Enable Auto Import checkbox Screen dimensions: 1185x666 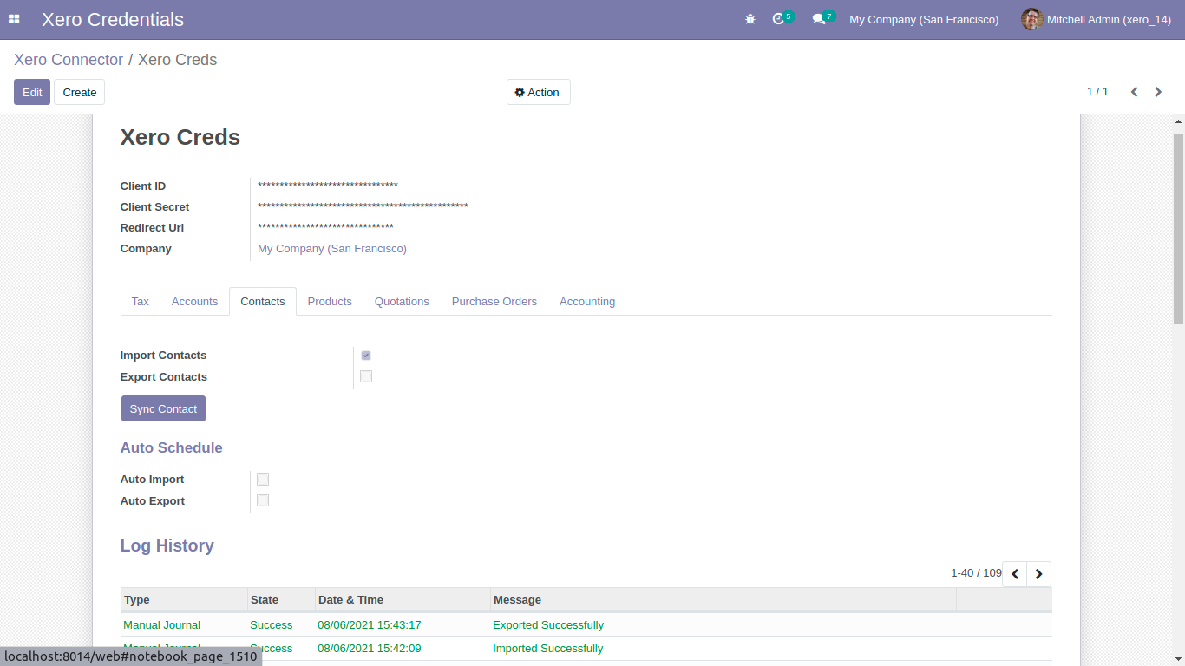263,480
